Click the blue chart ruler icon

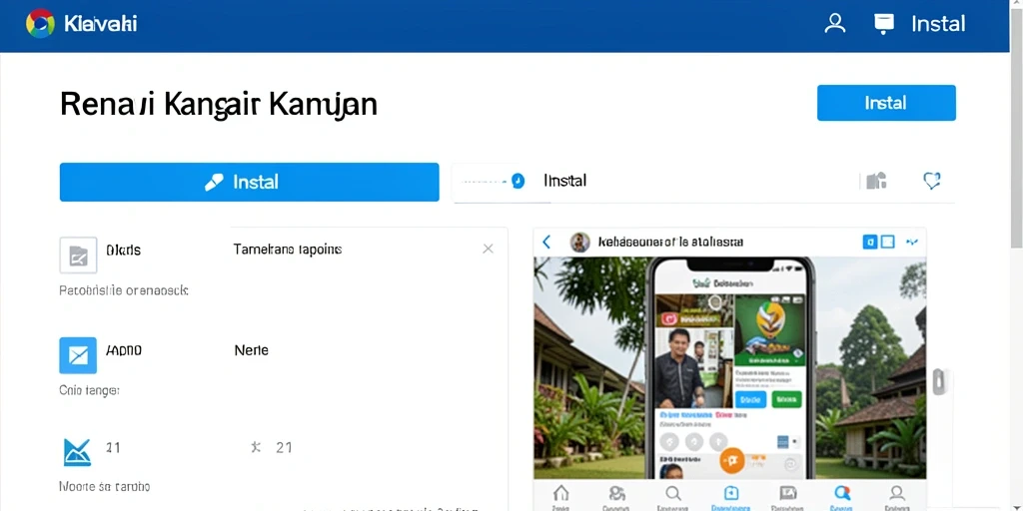(x=77, y=452)
